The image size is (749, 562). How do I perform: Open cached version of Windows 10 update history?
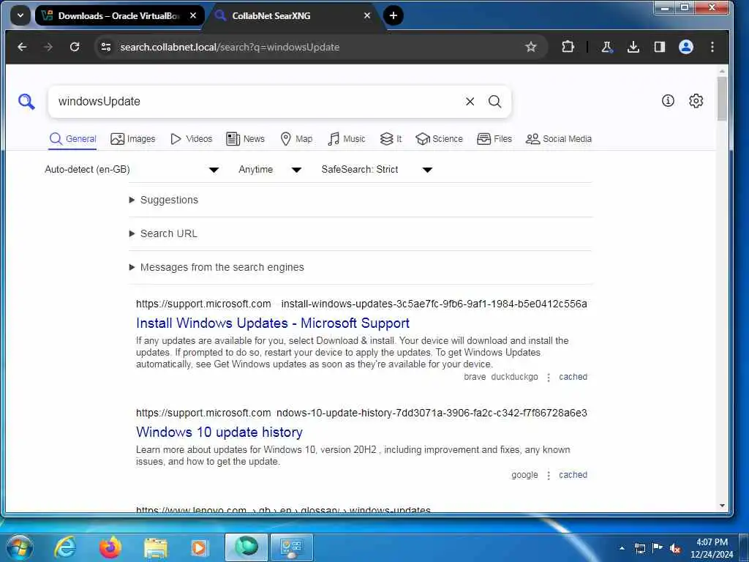[x=573, y=474]
